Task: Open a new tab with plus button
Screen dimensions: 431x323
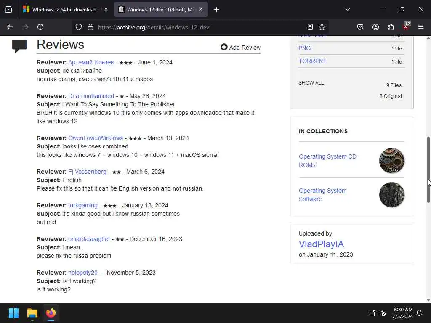Action: click(x=216, y=10)
